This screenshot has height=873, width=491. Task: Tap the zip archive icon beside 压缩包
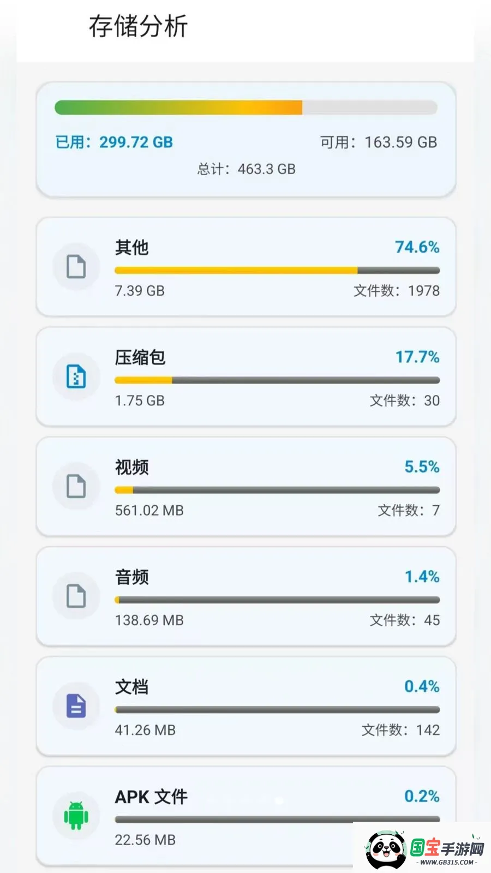(x=76, y=376)
